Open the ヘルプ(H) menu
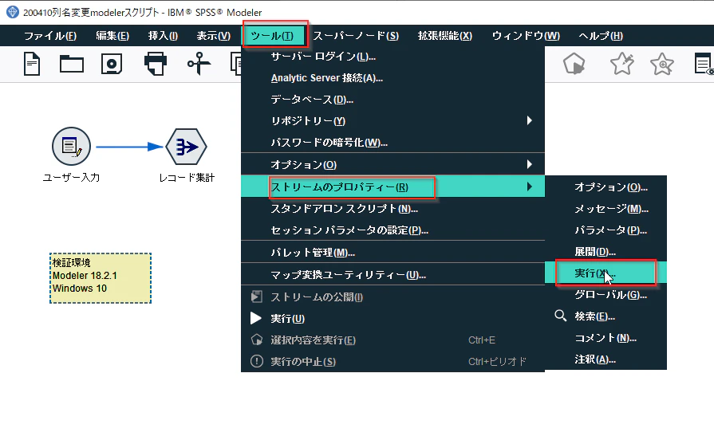This screenshot has height=432, width=714. coord(601,36)
